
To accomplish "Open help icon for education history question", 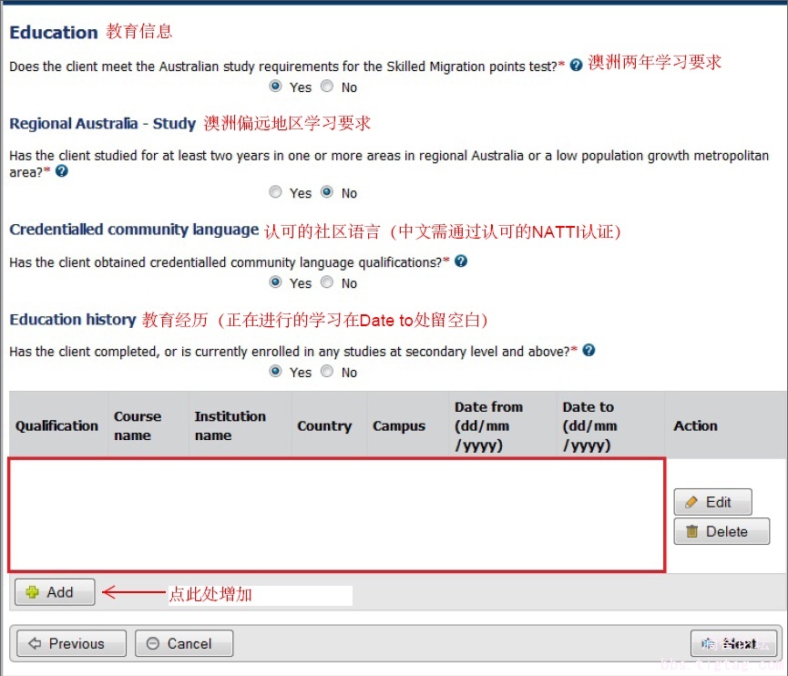I will click(x=588, y=350).
